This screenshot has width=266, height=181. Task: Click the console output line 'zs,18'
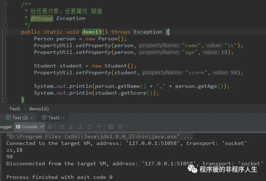14,150
